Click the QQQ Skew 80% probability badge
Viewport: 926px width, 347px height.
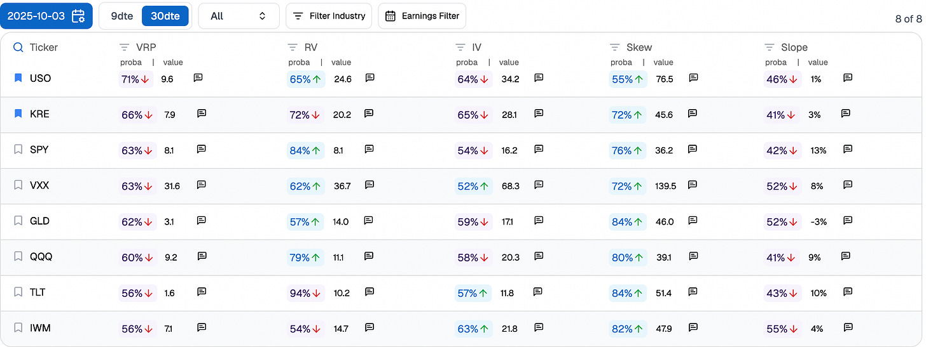coord(627,258)
